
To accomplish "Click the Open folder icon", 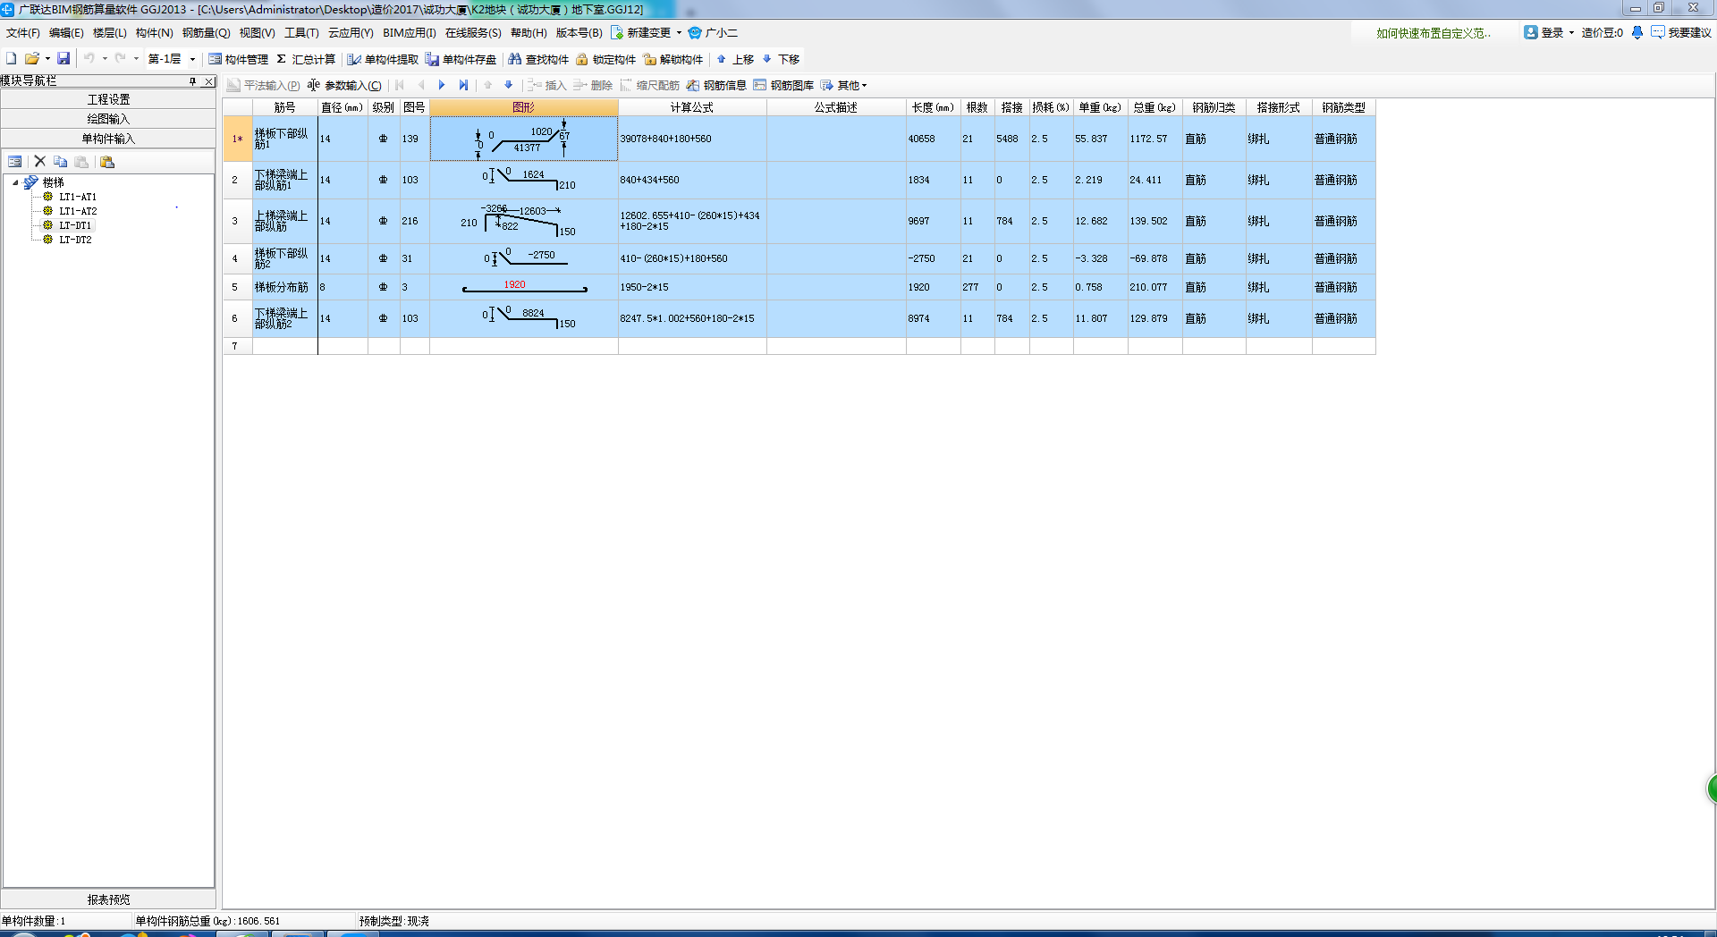I will tap(31, 59).
